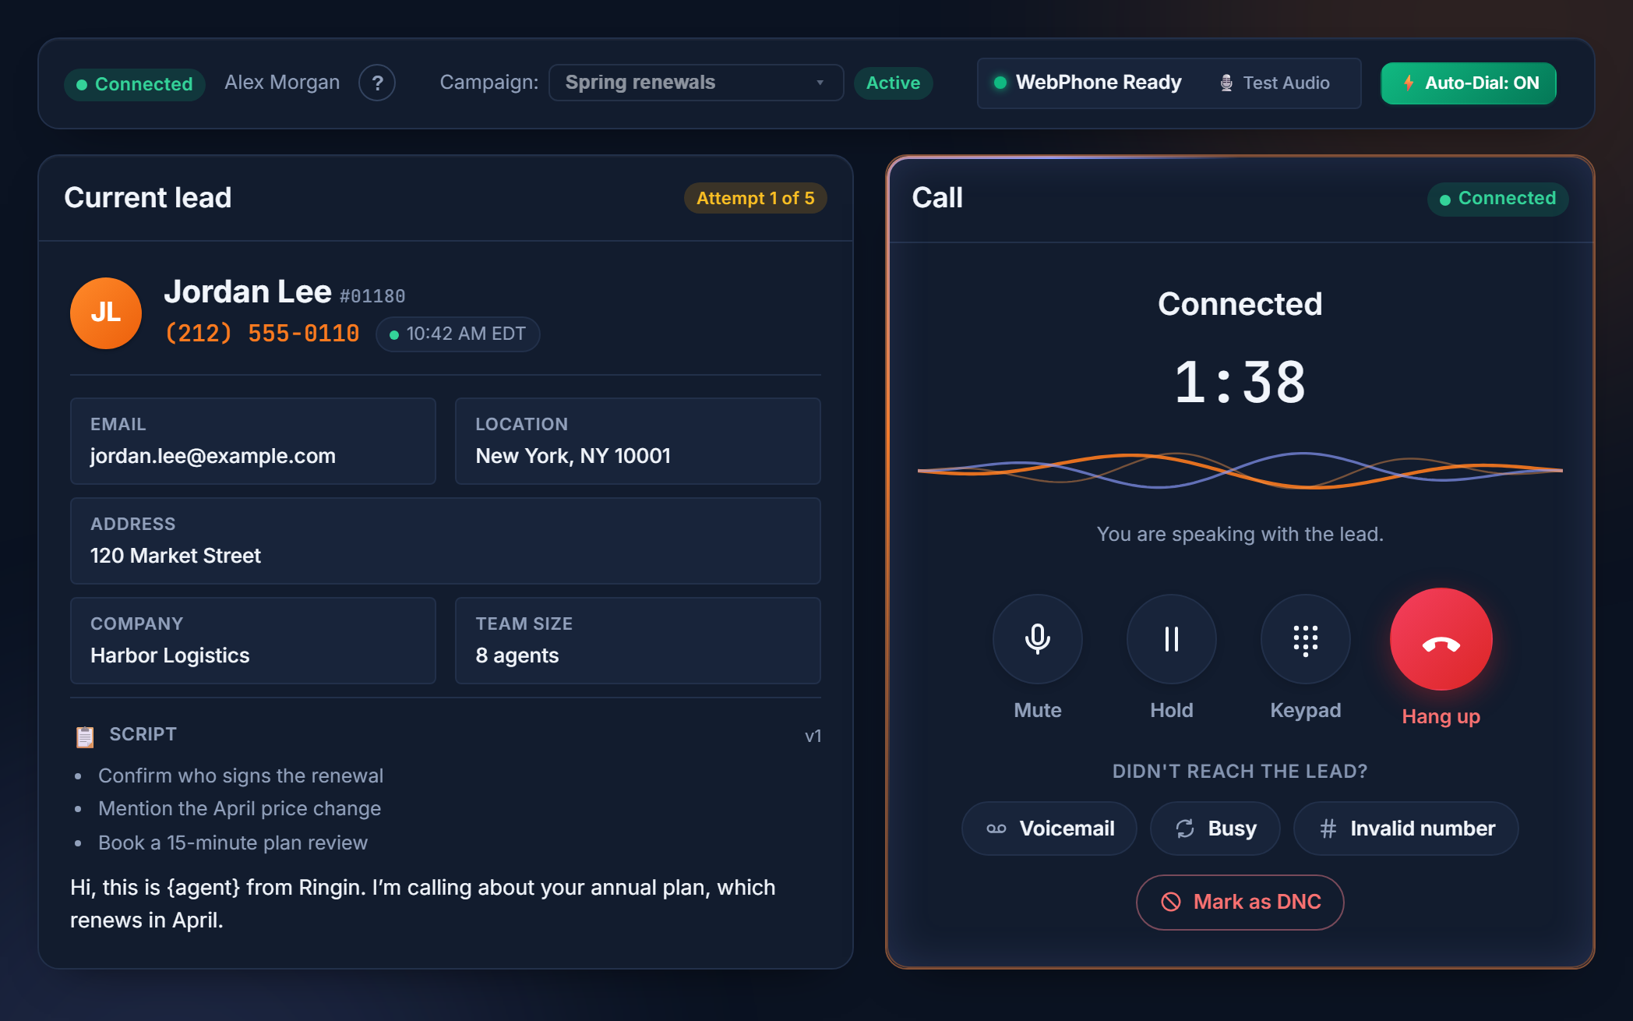Click the JL avatar circle
This screenshot has height=1021, width=1633.
pyautogui.click(x=106, y=313)
